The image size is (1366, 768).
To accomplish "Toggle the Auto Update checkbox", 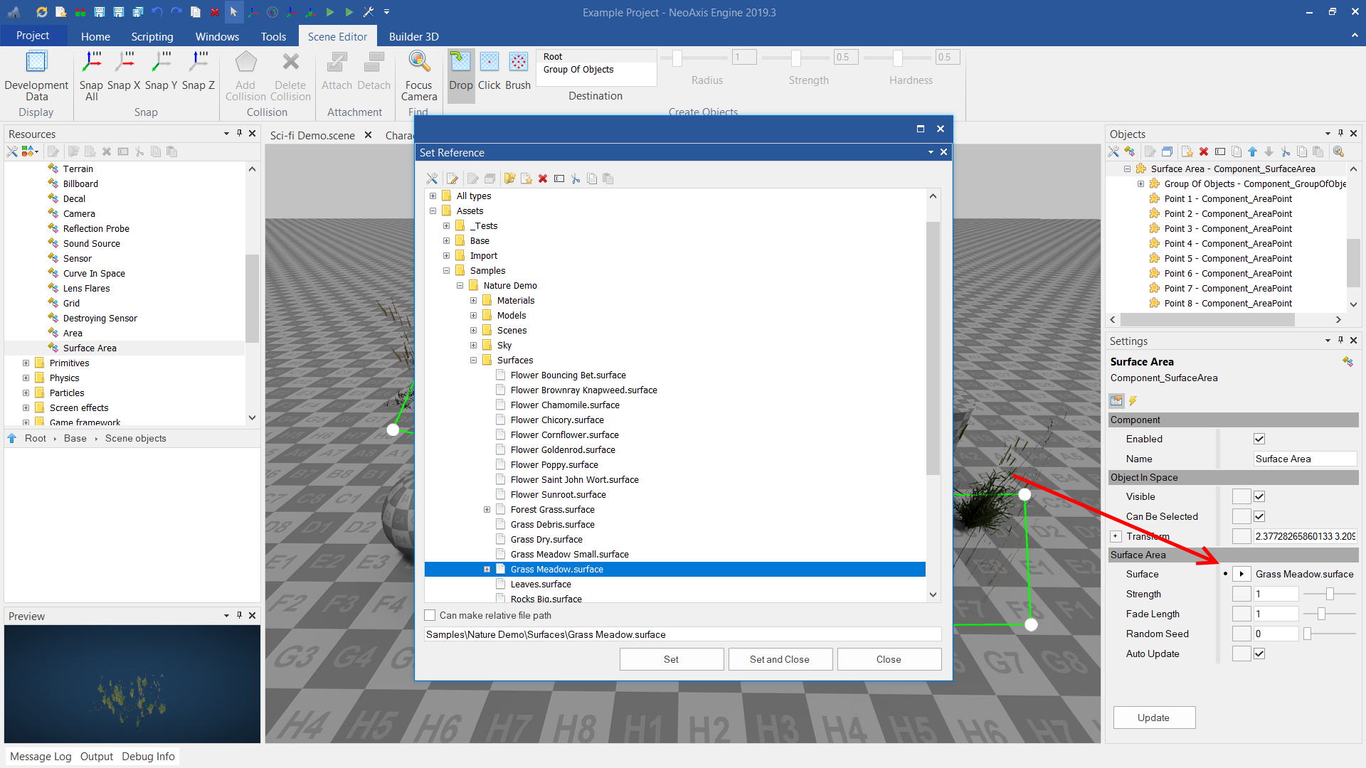I will click(1259, 654).
